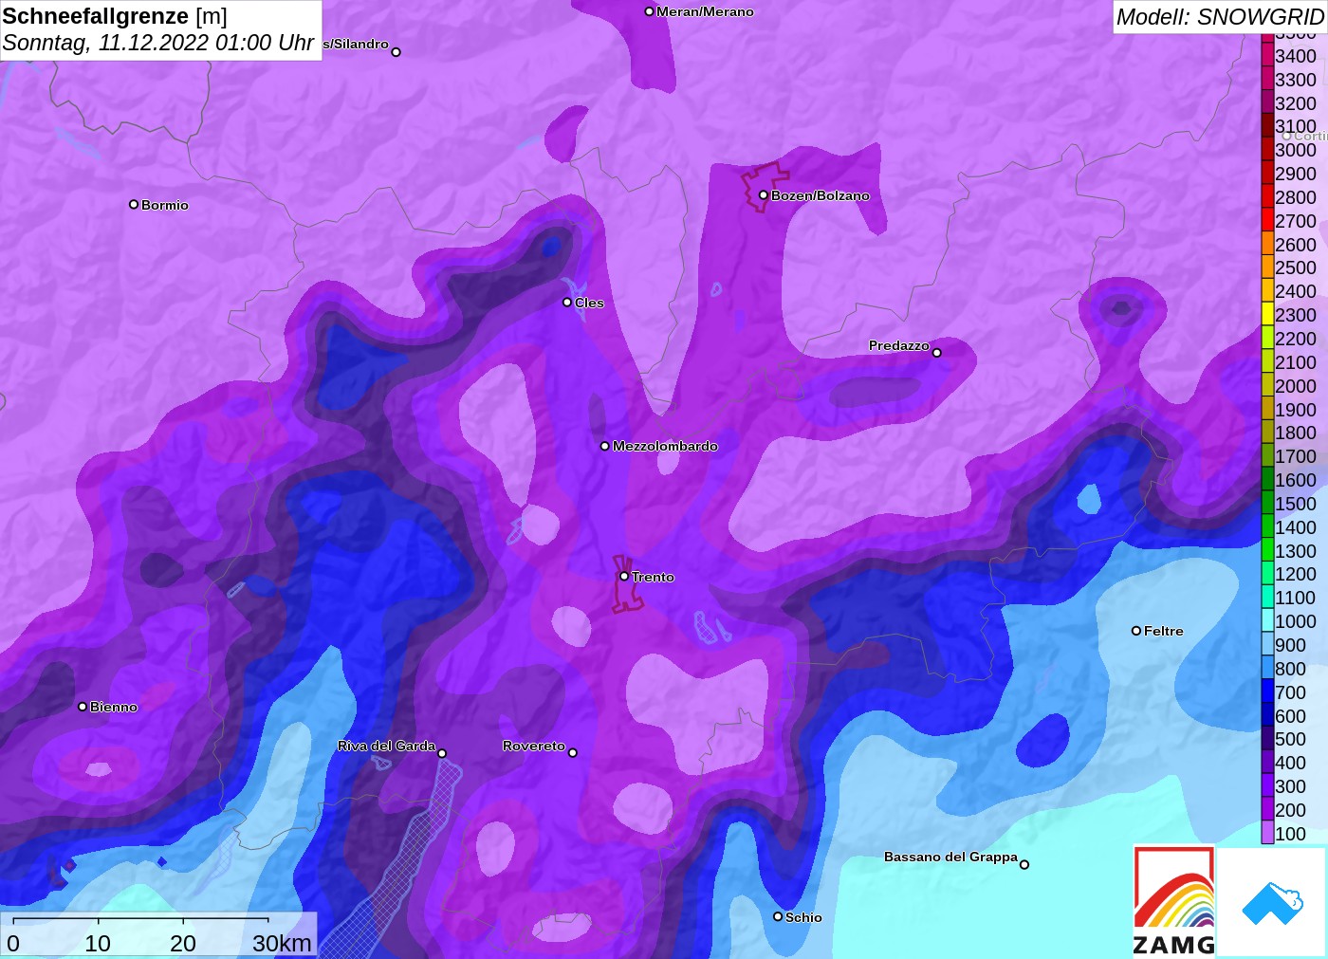Click the 100 m legend color swatch
This screenshot has width=1328, height=959.
click(1267, 833)
